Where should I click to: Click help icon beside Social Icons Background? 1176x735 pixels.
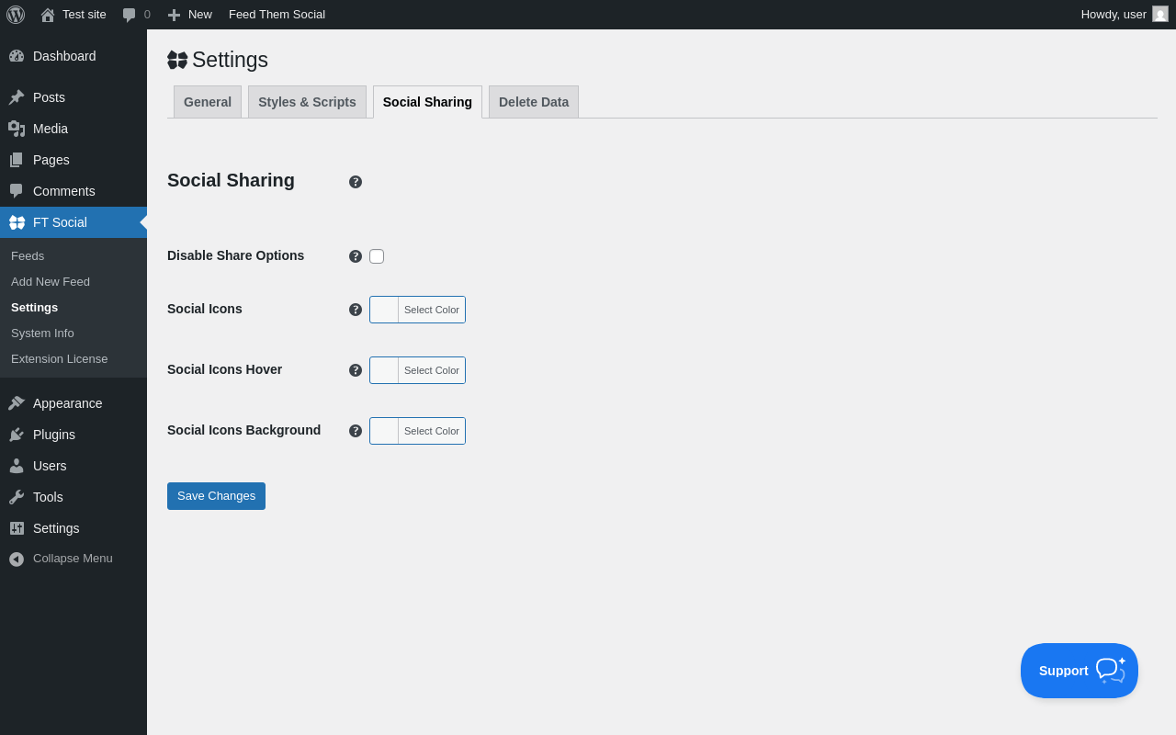point(356,431)
